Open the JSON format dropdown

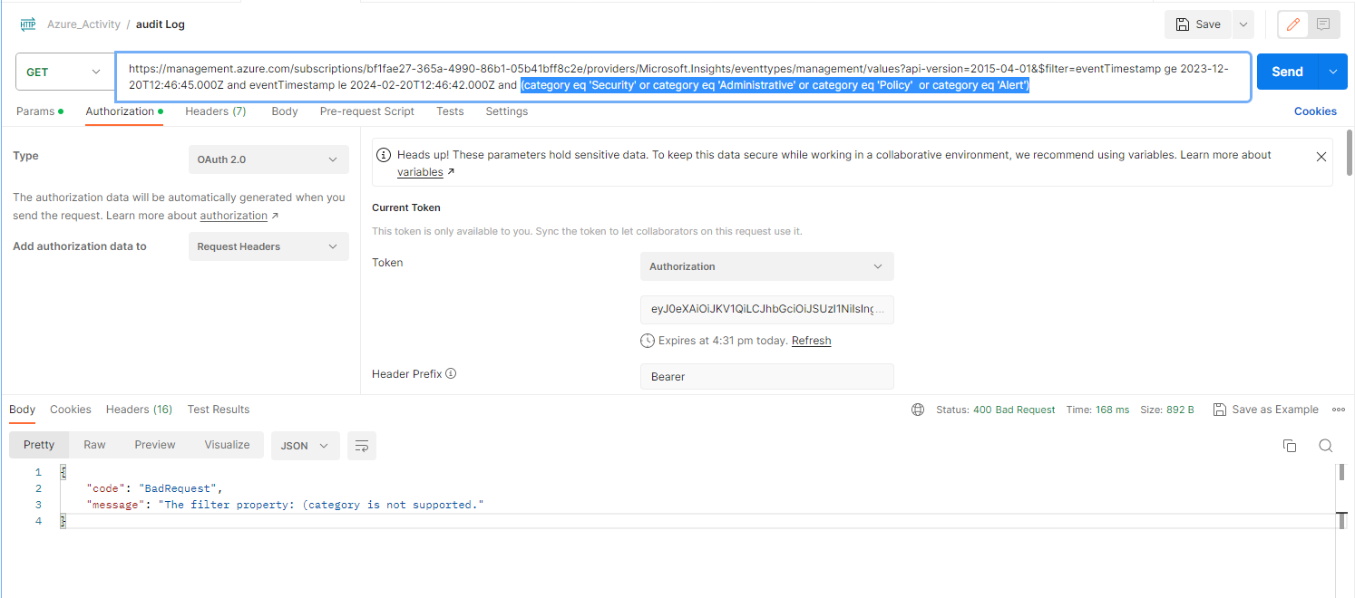pyautogui.click(x=305, y=446)
